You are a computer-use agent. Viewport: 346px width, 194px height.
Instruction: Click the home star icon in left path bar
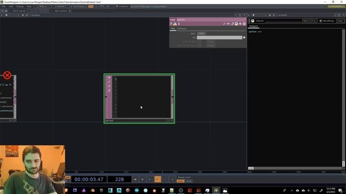[23, 15]
